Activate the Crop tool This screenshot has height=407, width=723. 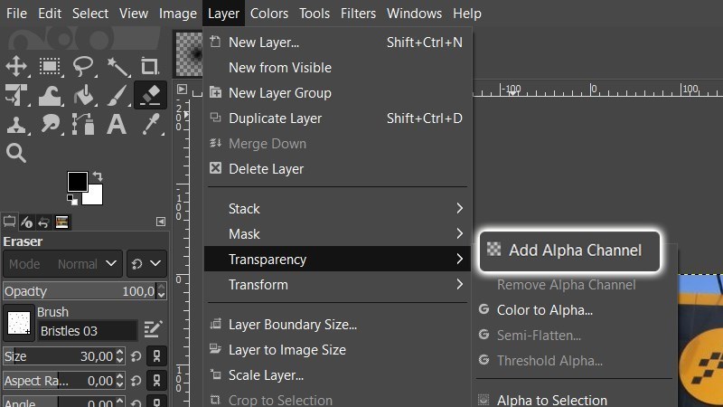(x=150, y=66)
